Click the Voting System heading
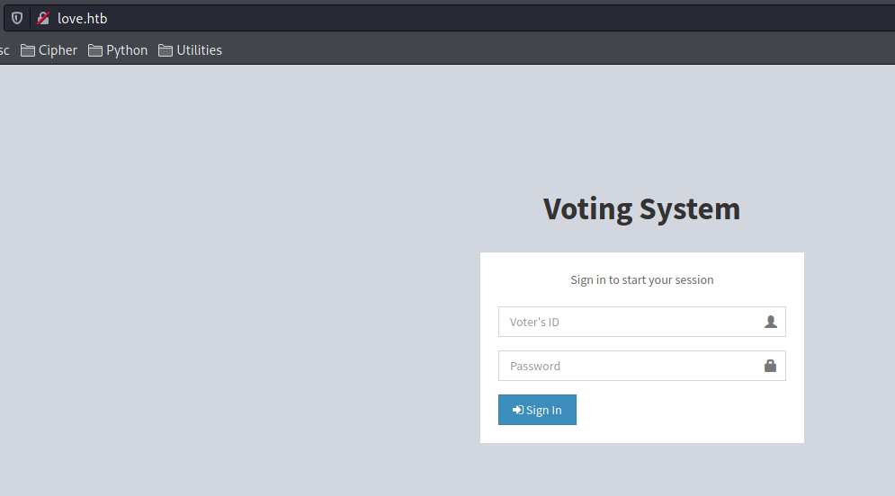 click(641, 208)
